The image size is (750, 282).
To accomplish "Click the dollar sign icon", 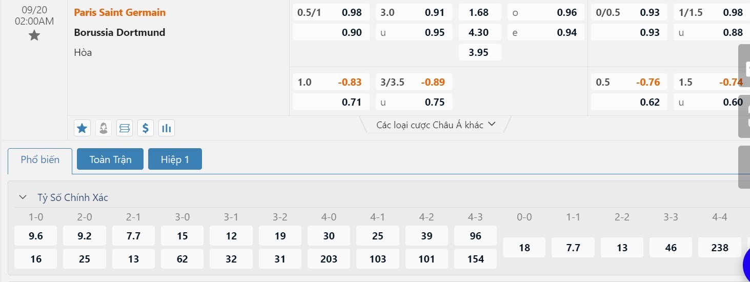I will click(146, 128).
